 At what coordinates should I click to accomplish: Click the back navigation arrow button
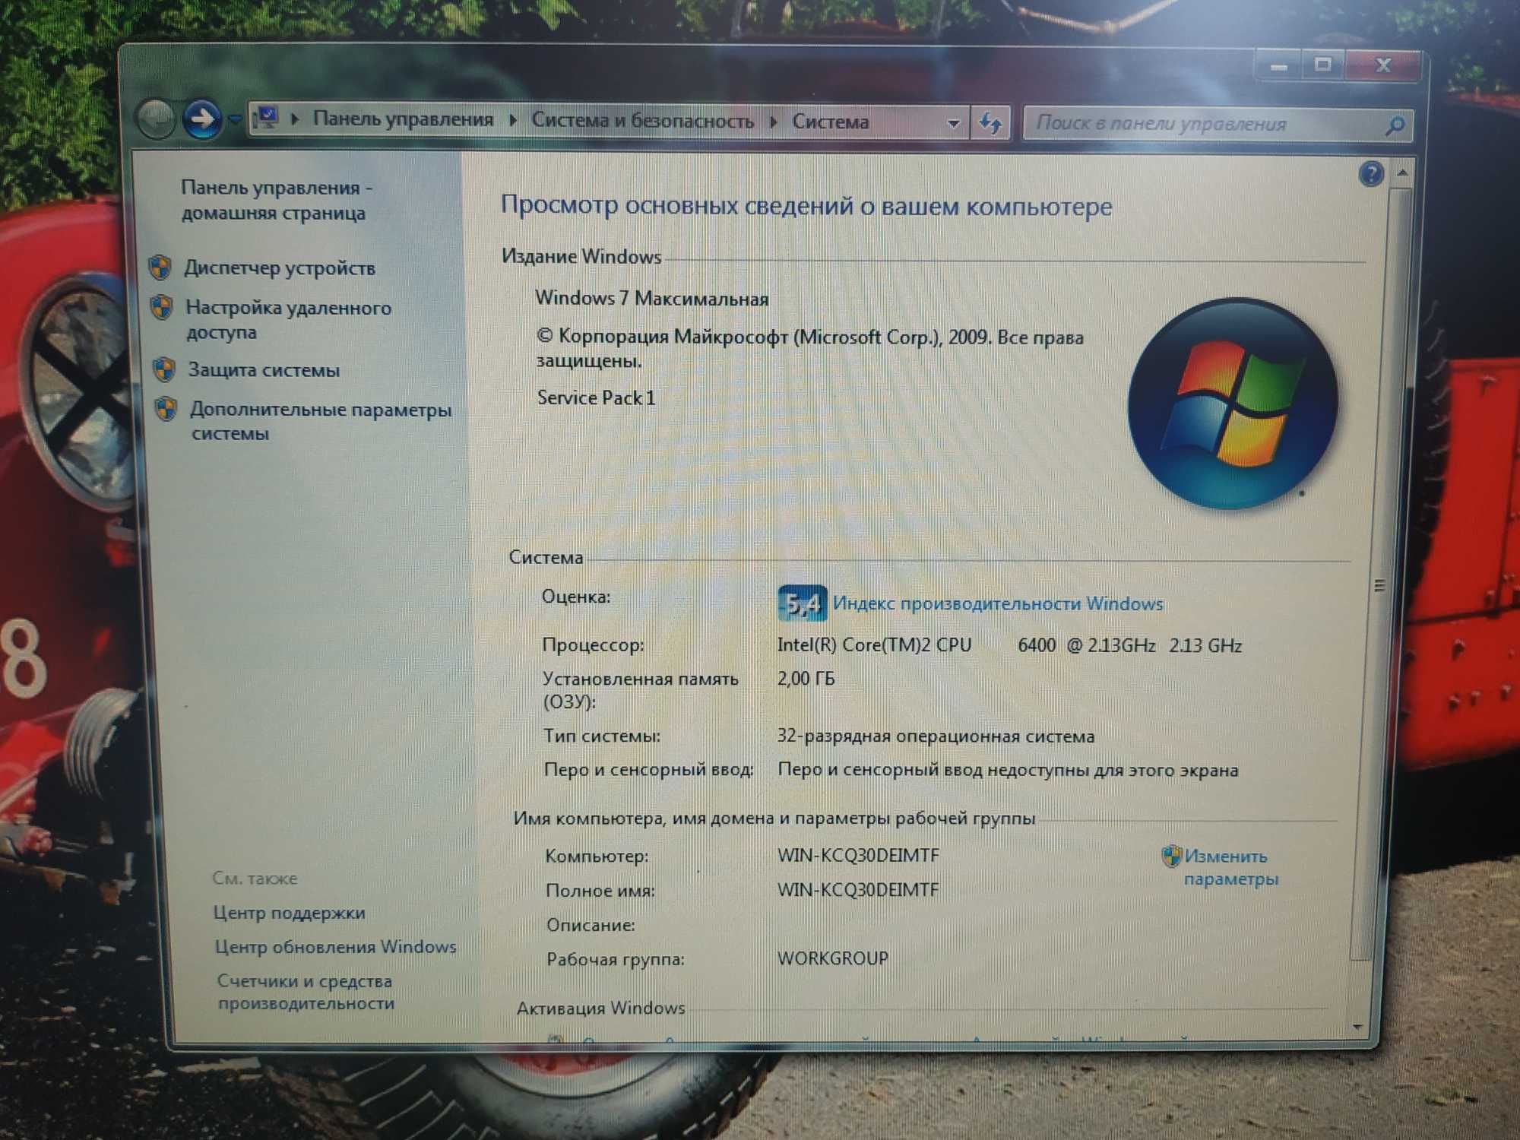157,119
